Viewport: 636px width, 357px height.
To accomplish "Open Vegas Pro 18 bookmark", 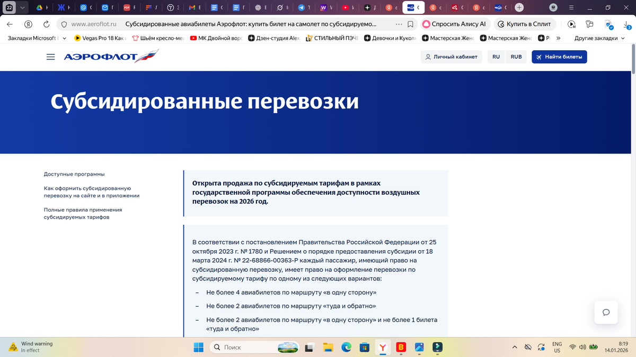I will [x=100, y=38].
